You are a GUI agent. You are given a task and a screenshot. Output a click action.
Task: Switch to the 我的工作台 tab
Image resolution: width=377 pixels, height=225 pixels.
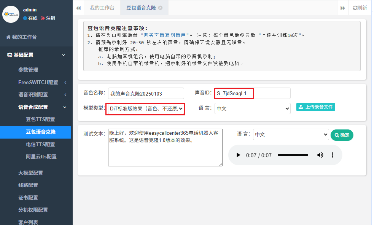point(102,8)
